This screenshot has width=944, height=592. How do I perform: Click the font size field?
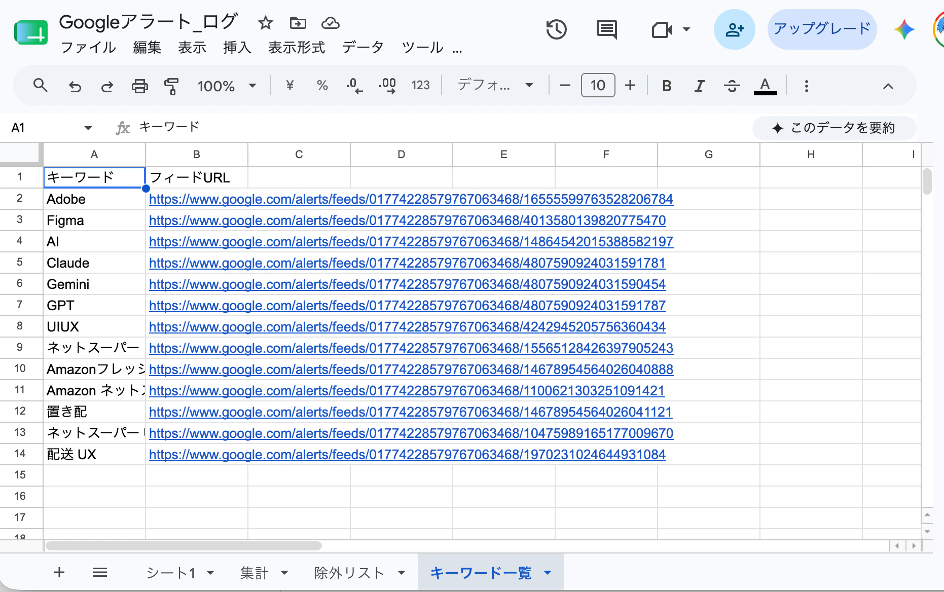coord(598,85)
